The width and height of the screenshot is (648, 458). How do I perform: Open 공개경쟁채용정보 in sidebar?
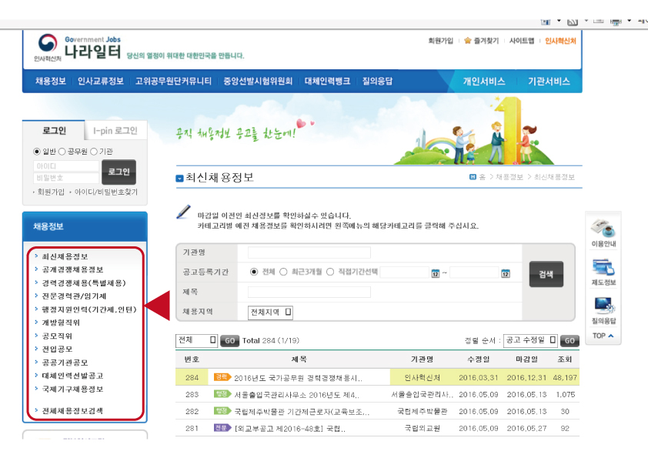click(x=72, y=269)
